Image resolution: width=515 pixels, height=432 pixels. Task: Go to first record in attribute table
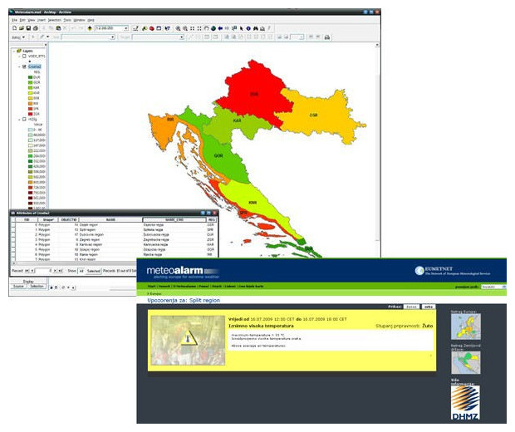pyautogui.click(x=27, y=271)
